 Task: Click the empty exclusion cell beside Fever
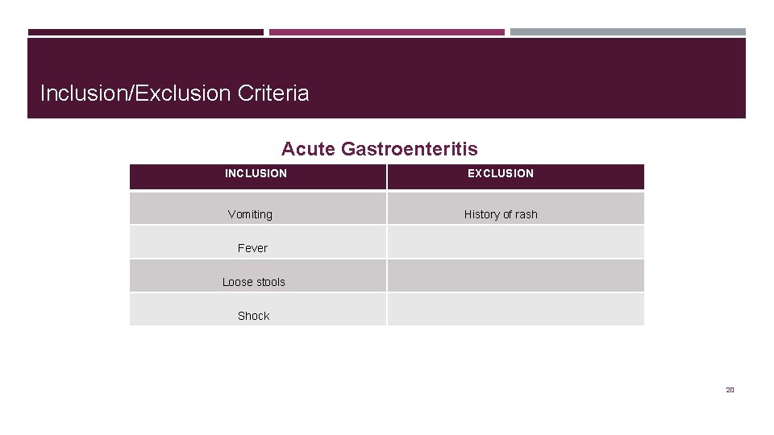[x=516, y=242]
